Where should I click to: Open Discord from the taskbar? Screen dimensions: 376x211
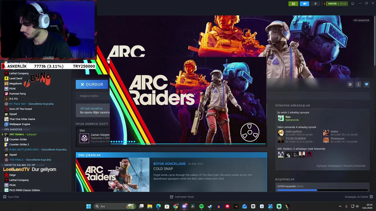point(184,206)
